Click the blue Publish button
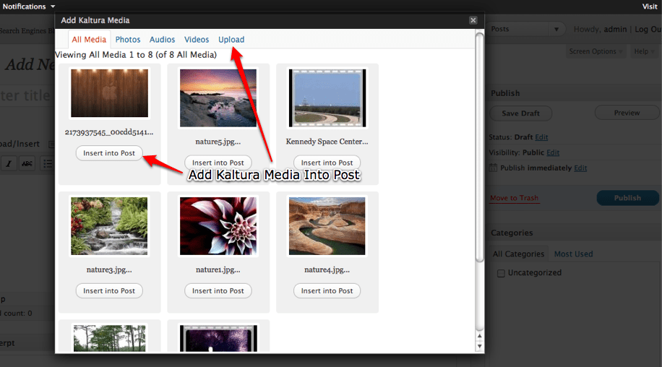Image resolution: width=662 pixels, height=367 pixels. 627,198
